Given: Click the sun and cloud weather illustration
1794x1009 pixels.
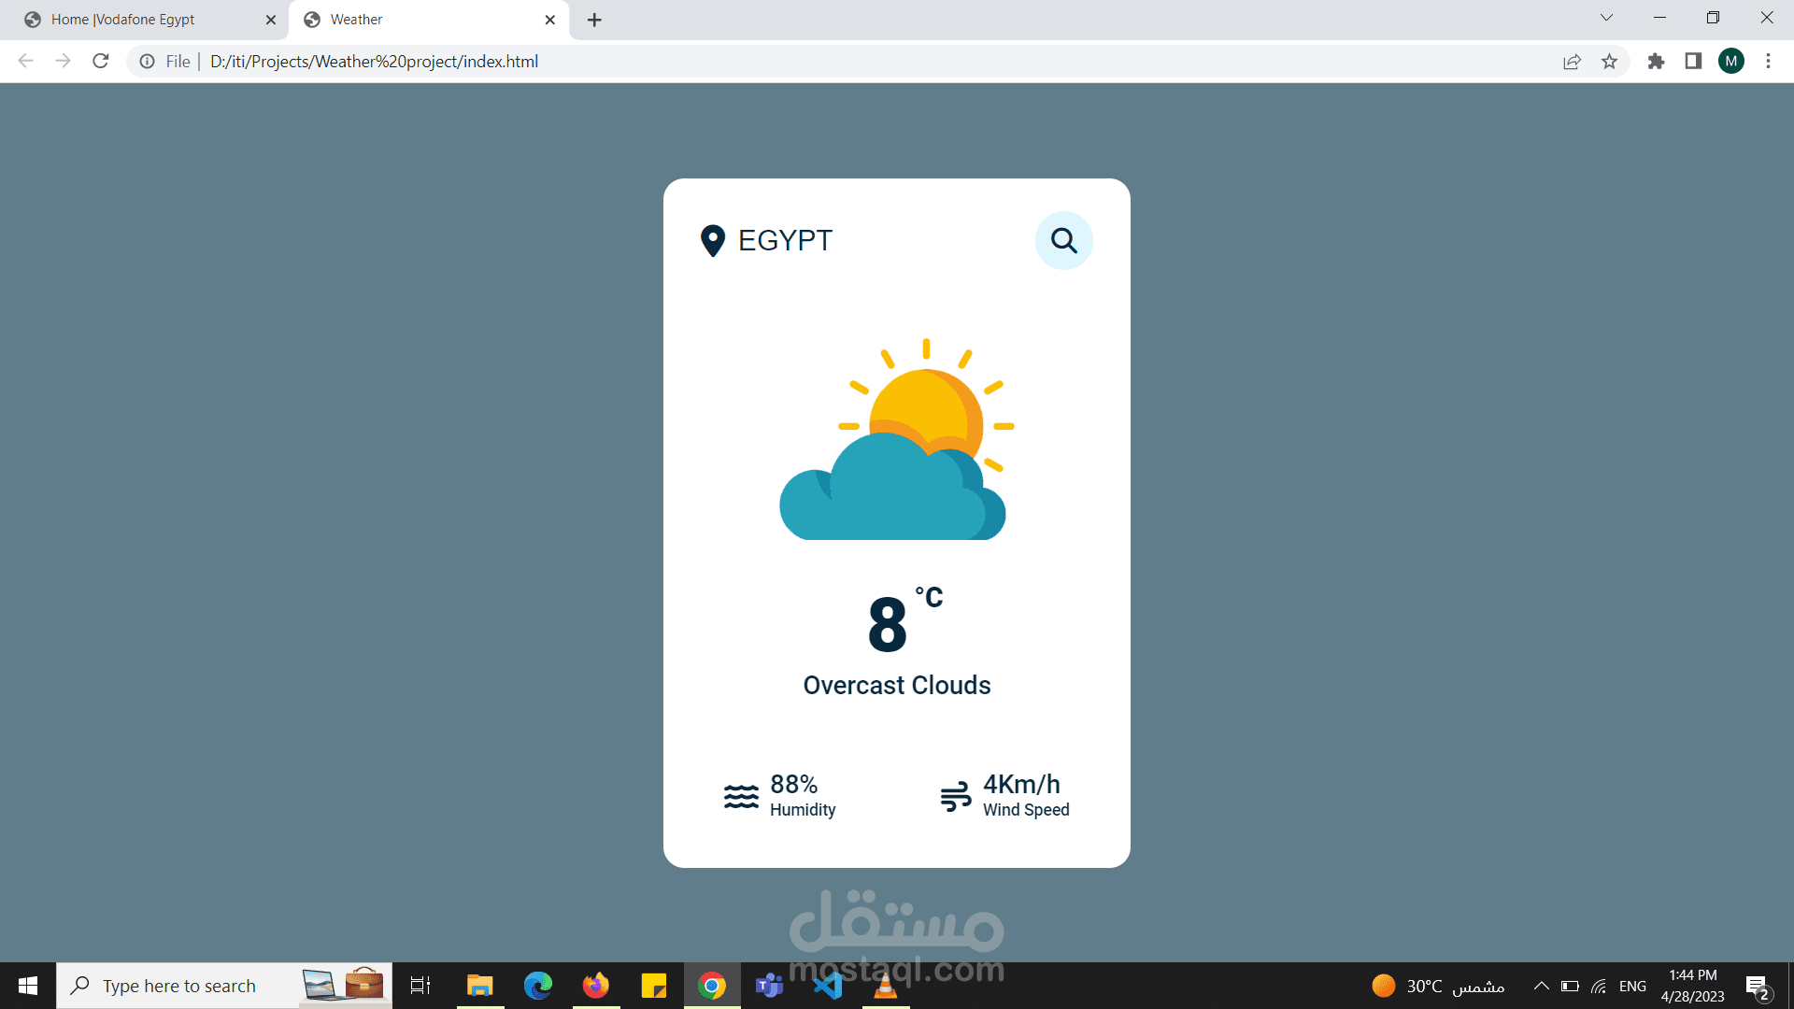Looking at the screenshot, I should pos(893,439).
